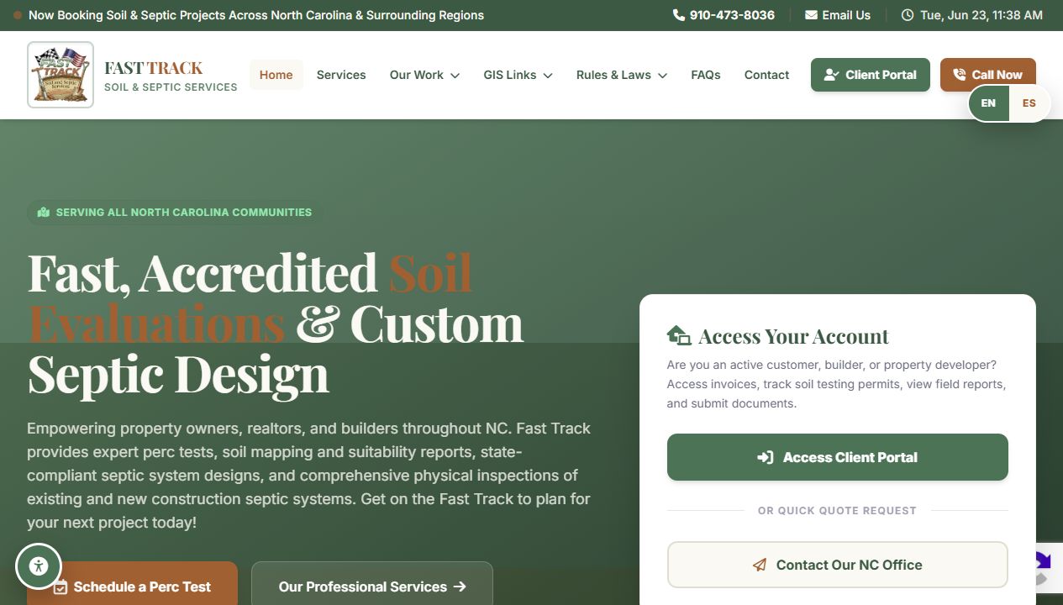Click Schedule a Perc Test button
The width and height of the screenshot is (1063, 605).
[133, 583]
